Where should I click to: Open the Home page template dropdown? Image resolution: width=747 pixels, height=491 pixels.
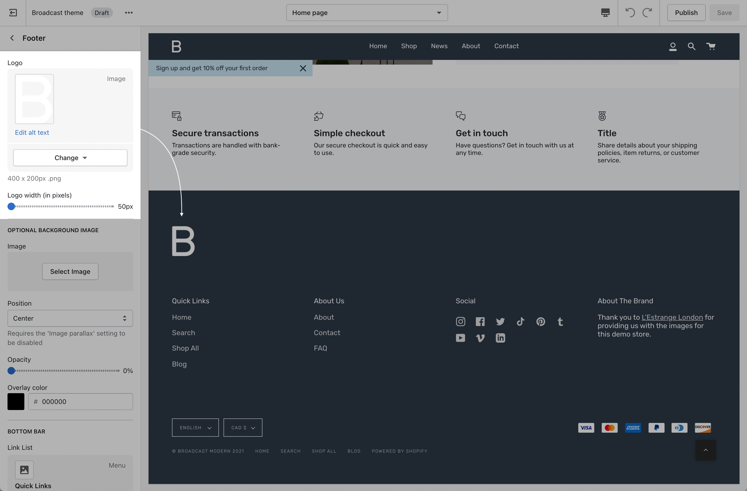(367, 13)
